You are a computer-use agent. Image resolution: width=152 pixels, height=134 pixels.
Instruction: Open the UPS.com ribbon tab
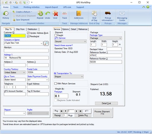(67, 7)
